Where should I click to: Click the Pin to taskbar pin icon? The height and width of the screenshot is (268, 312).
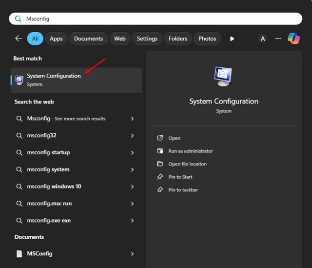(160, 190)
